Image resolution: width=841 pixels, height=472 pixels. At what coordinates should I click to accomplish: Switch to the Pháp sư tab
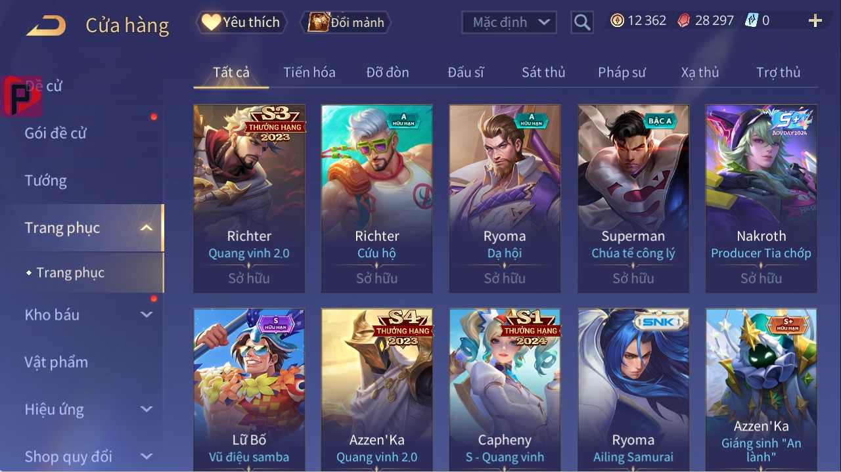pyautogui.click(x=622, y=72)
